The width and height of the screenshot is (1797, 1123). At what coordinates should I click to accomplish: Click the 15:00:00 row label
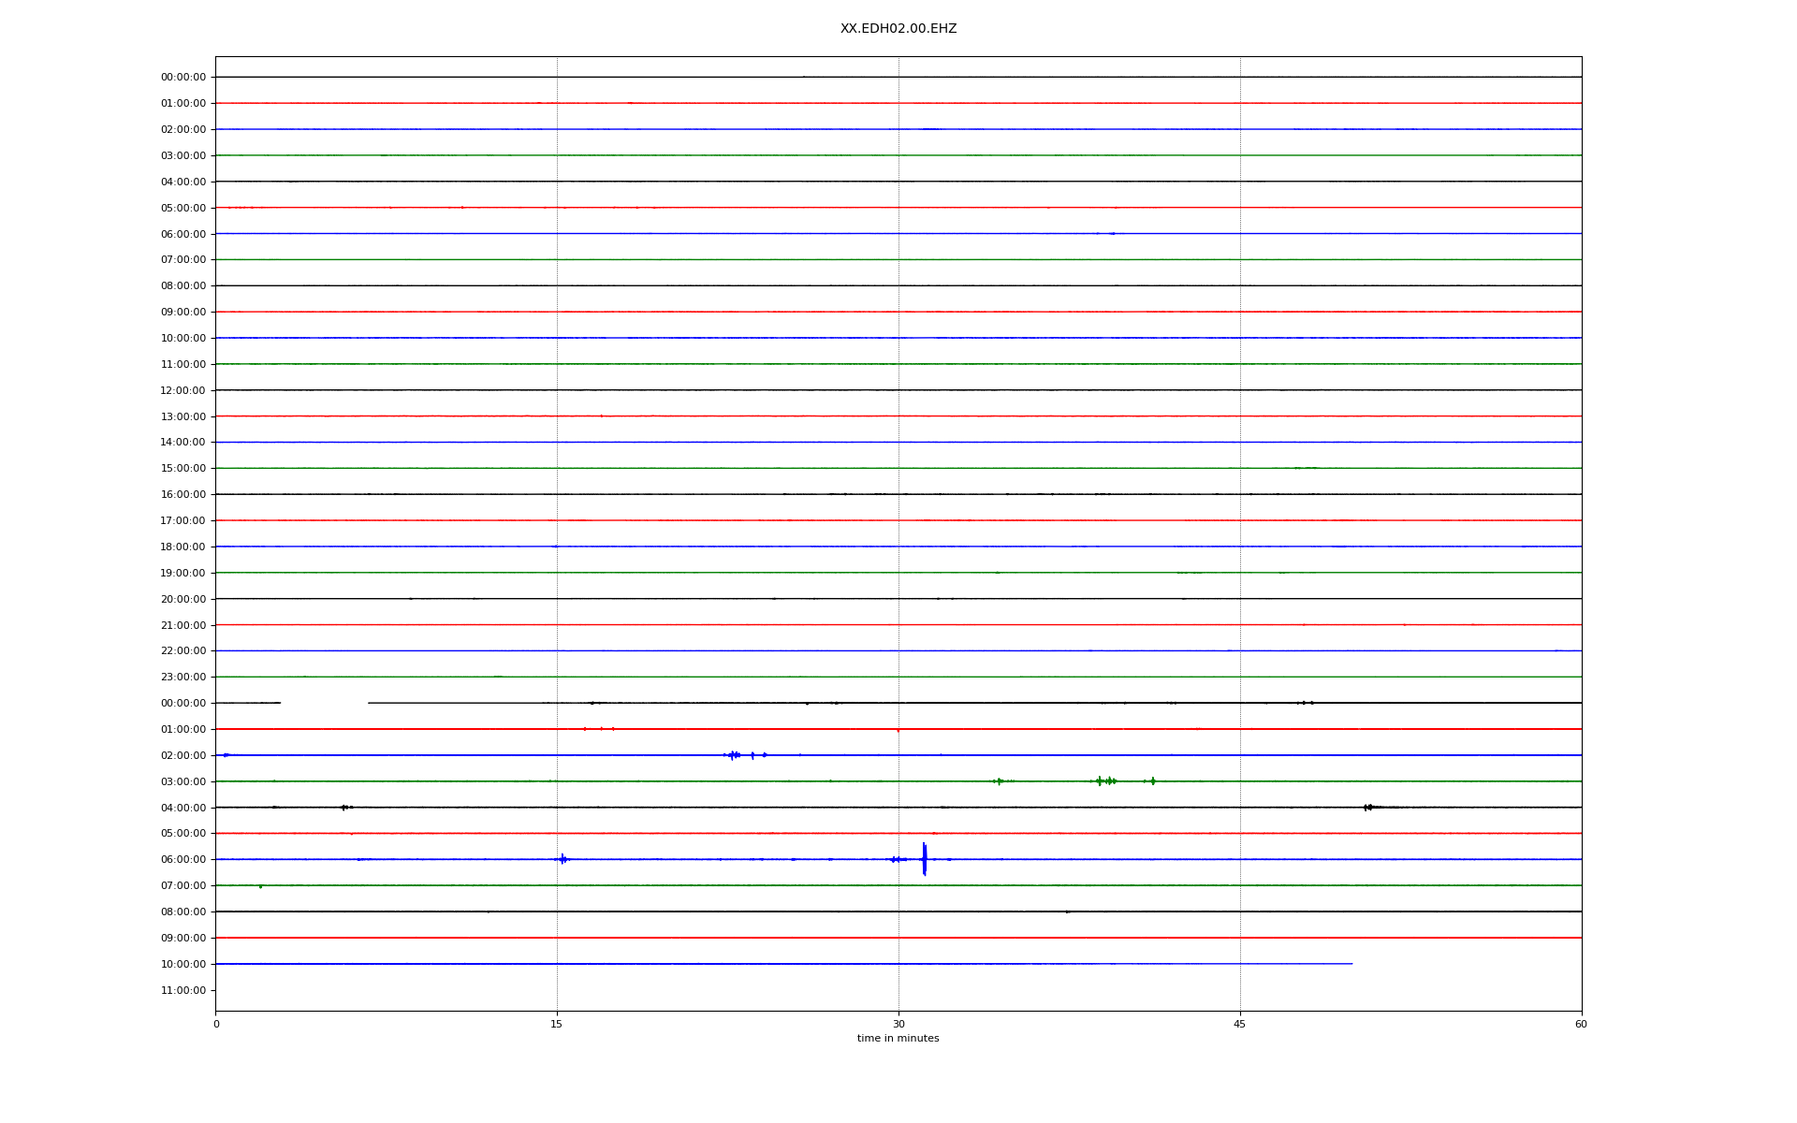(183, 468)
